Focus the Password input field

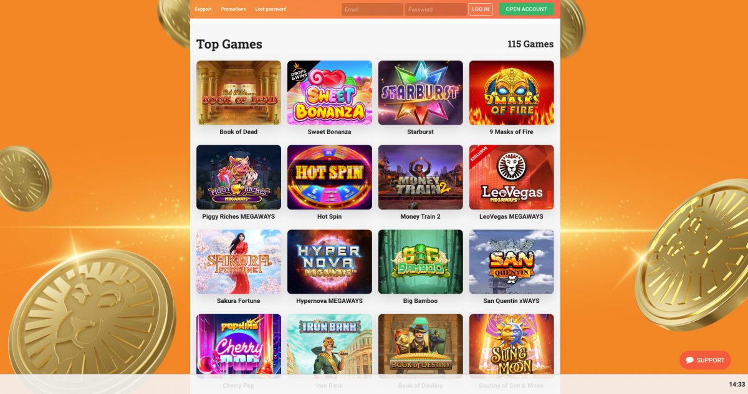click(x=436, y=9)
